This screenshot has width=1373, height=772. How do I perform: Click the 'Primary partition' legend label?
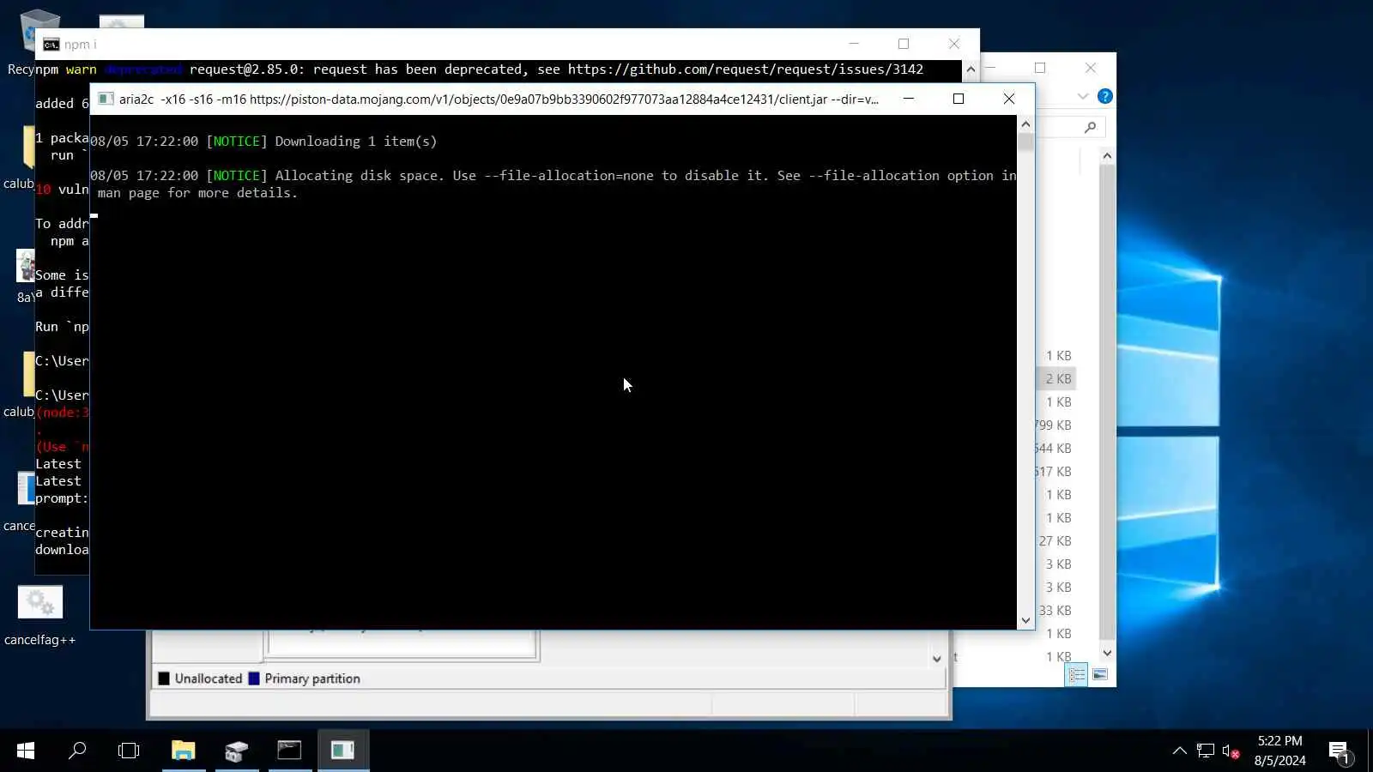[x=312, y=679]
